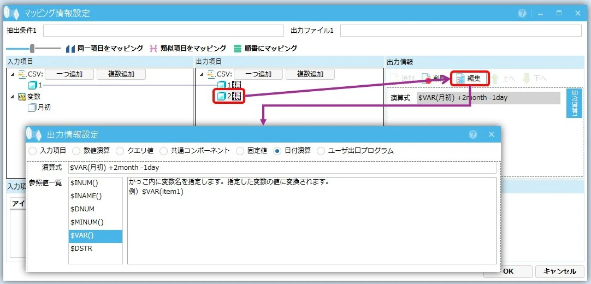Screen dimensions: 591x284
Task: Click the 演算式 field in 出力情報設定 dialog
Action: (x=282, y=168)
